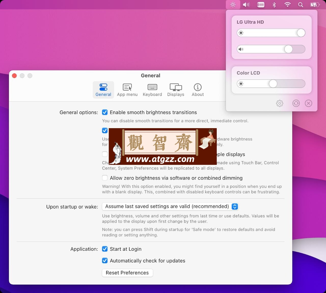
Task: Open the memory monitor menu bar icon
Action: 261,5
